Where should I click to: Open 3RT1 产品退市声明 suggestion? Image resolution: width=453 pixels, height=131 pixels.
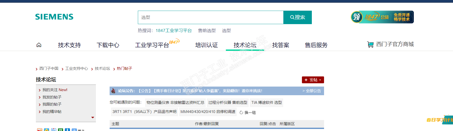[144, 112]
